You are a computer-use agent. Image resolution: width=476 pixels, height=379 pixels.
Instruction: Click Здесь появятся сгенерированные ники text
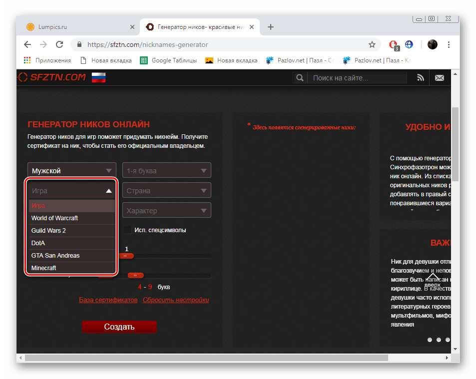(304, 127)
